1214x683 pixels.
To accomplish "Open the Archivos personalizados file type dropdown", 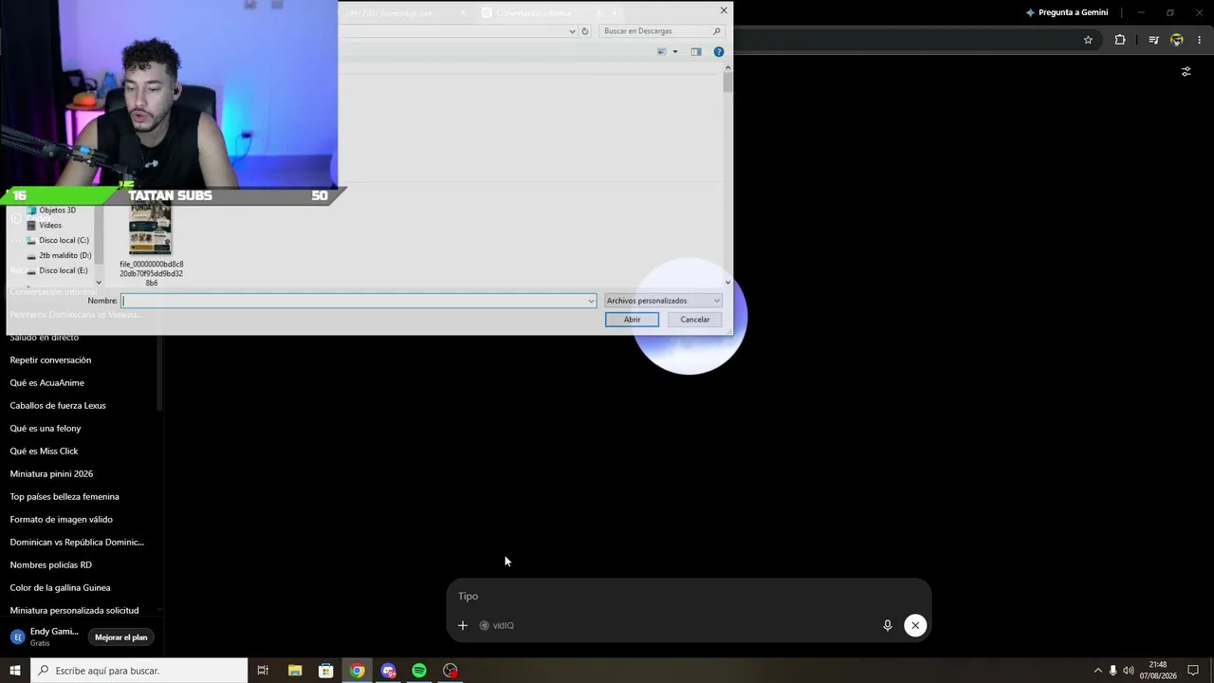I will [x=663, y=301].
